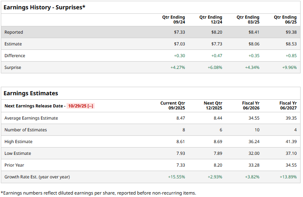Click the diluted earnings footnote text
Viewport: 303px width, 197px height.
98,193
